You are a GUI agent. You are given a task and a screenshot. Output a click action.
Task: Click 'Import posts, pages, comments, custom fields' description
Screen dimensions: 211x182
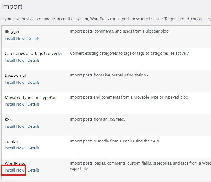(x=140, y=166)
